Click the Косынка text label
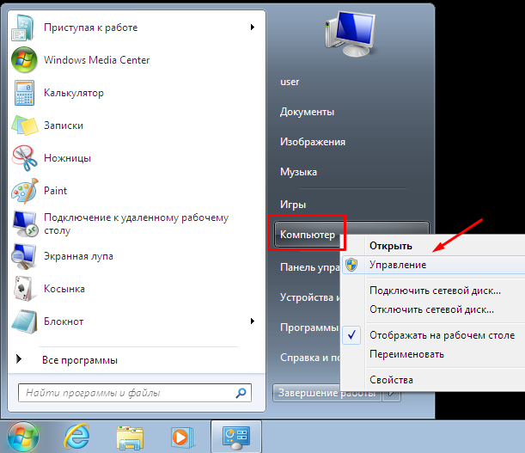 click(64, 289)
